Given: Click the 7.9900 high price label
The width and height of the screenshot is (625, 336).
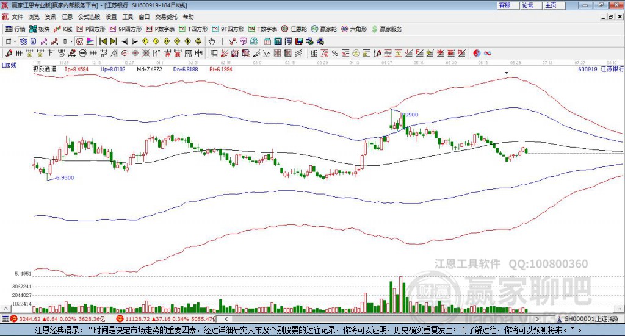Looking at the screenshot, I should point(410,115).
